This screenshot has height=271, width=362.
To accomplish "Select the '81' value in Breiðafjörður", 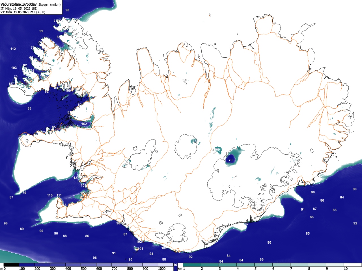I will tap(69, 112).
